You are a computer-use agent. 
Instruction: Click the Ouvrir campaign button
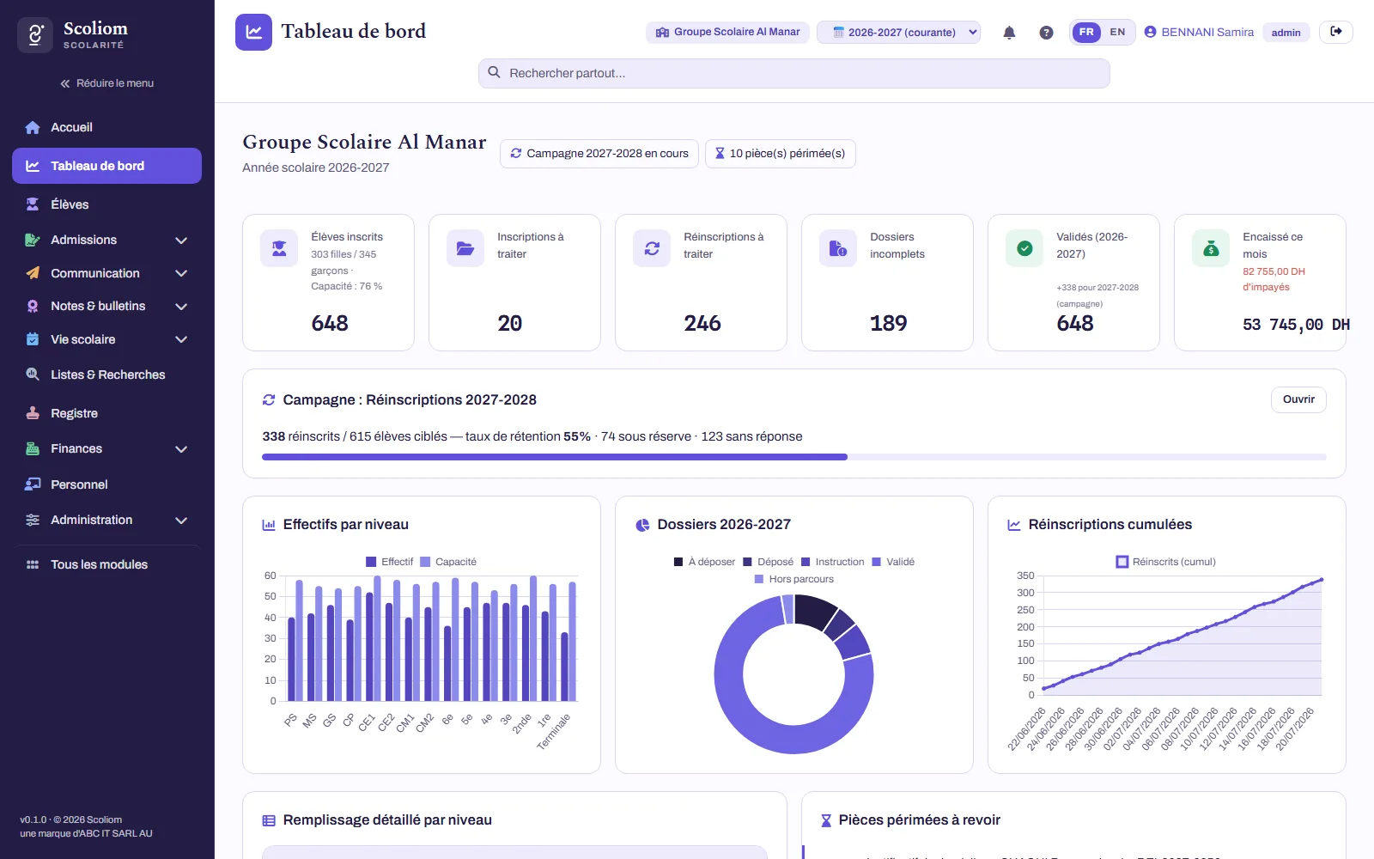(1298, 399)
